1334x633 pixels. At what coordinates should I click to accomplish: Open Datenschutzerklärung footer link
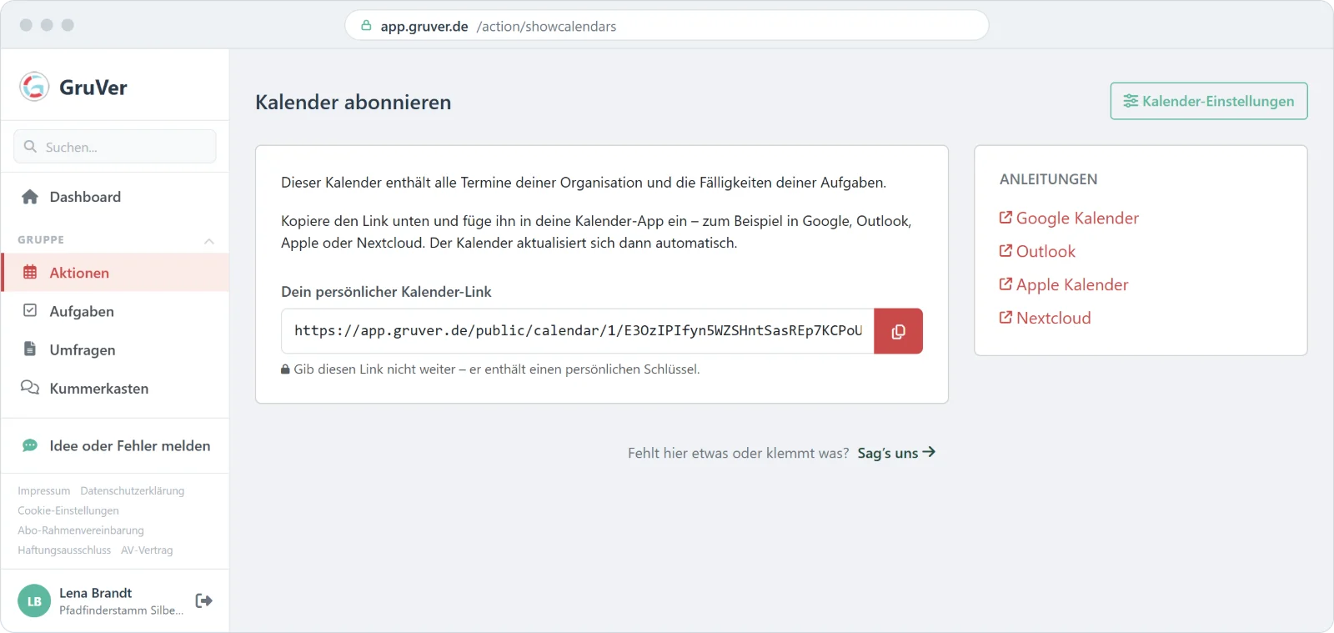[133, 491]
